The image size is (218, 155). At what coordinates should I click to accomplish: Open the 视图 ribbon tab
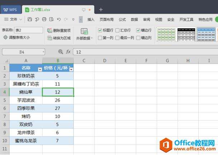click(x=159, y=19)
